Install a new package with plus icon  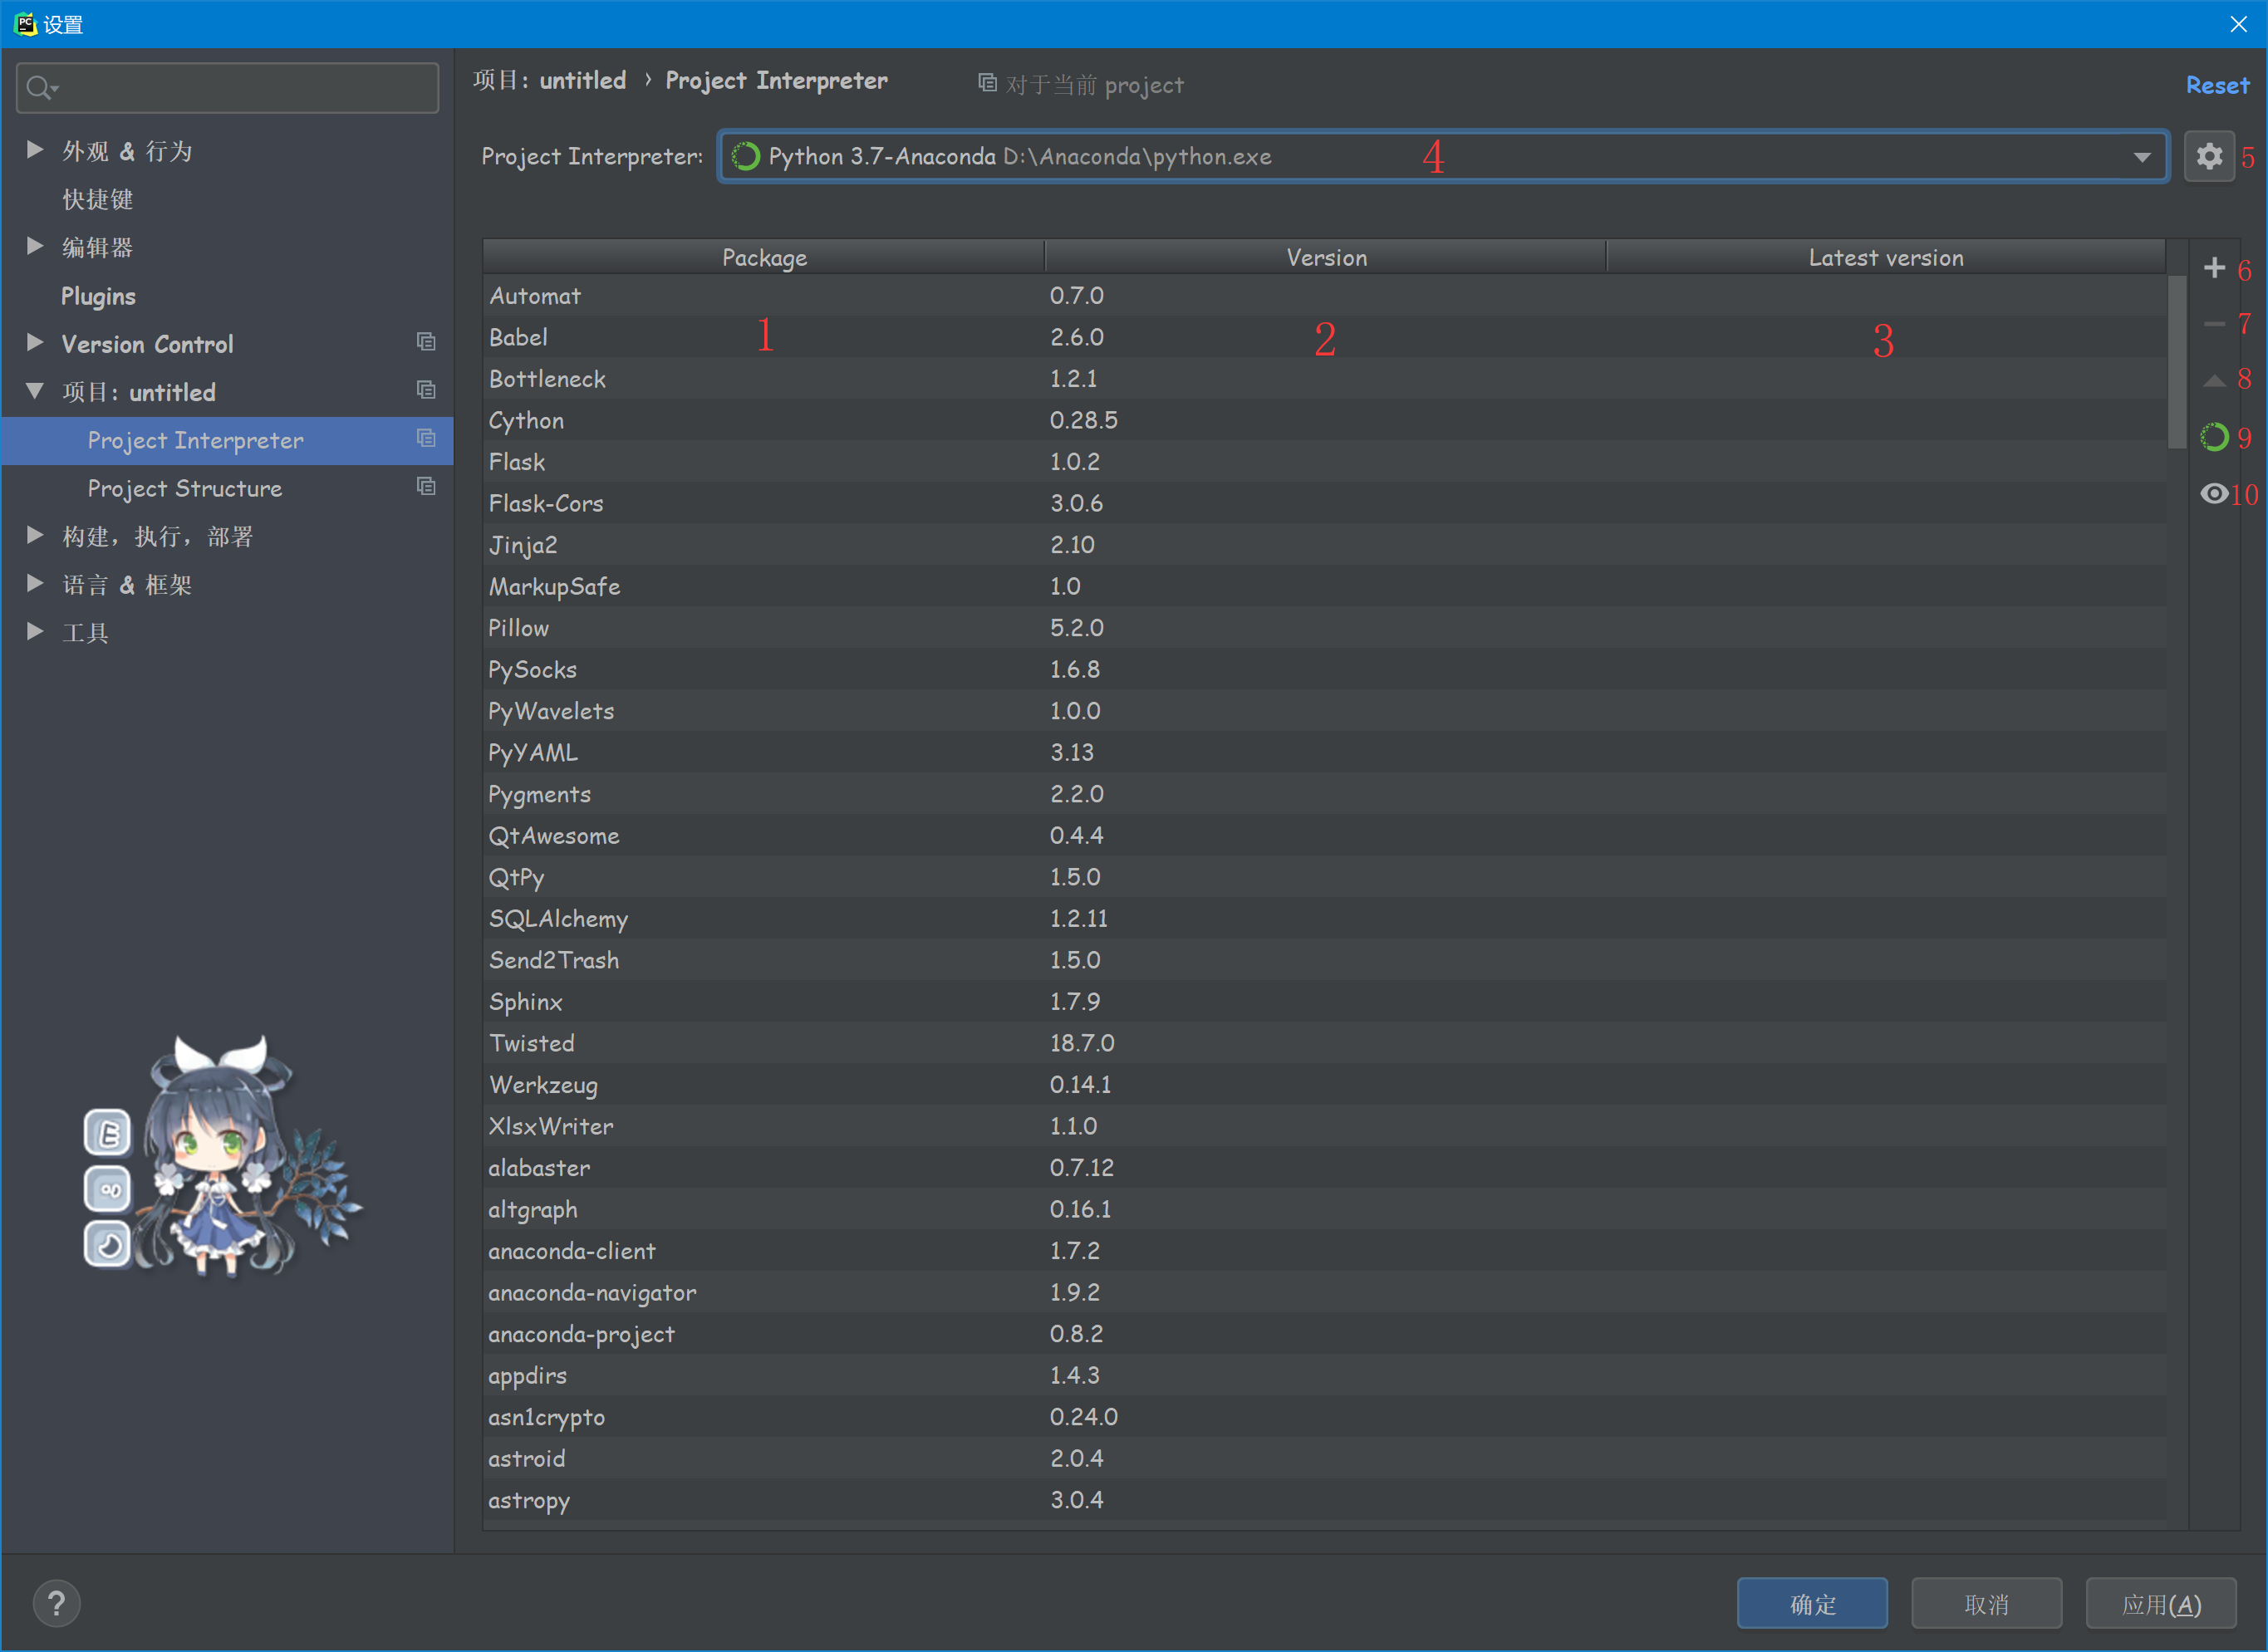pyautogui.click(x=2213, y=268)
